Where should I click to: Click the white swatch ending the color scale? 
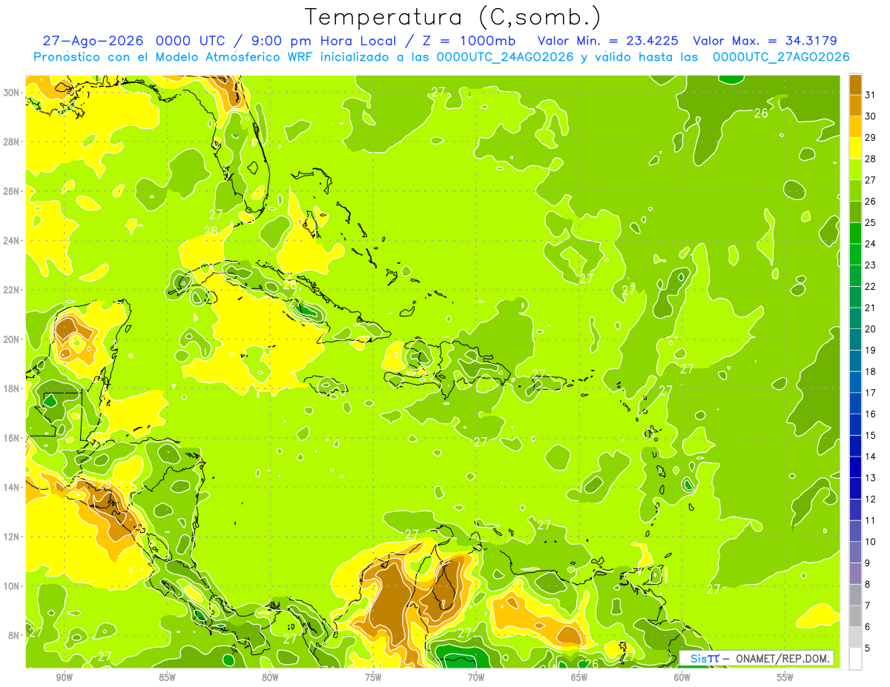tap(855, 658)
